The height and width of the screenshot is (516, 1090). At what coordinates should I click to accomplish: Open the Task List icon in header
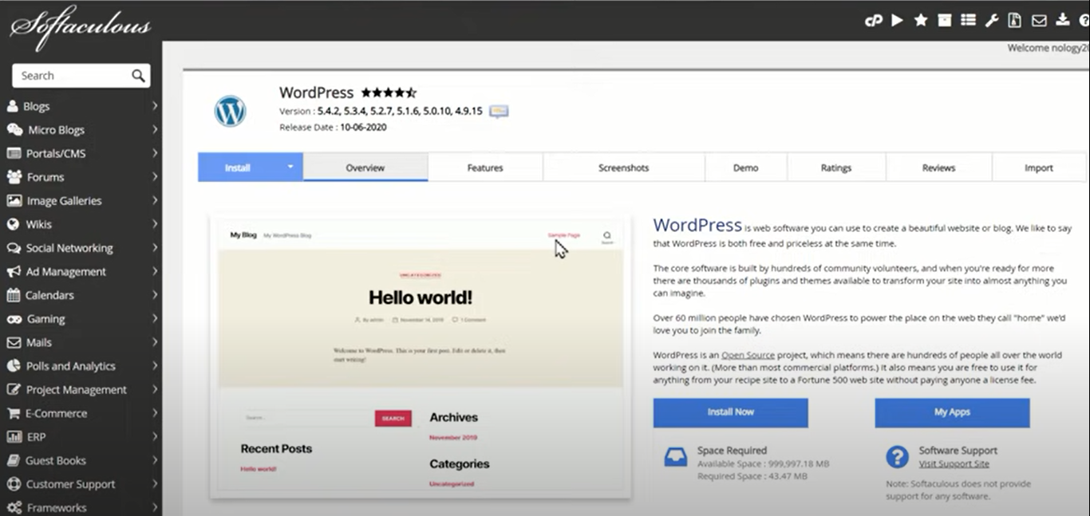point(968,20)
